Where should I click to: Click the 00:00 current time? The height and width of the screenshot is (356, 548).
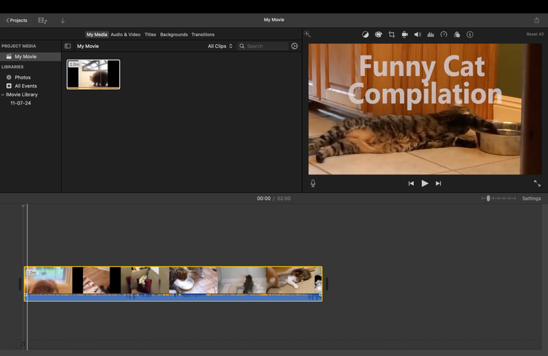[264, 199]
